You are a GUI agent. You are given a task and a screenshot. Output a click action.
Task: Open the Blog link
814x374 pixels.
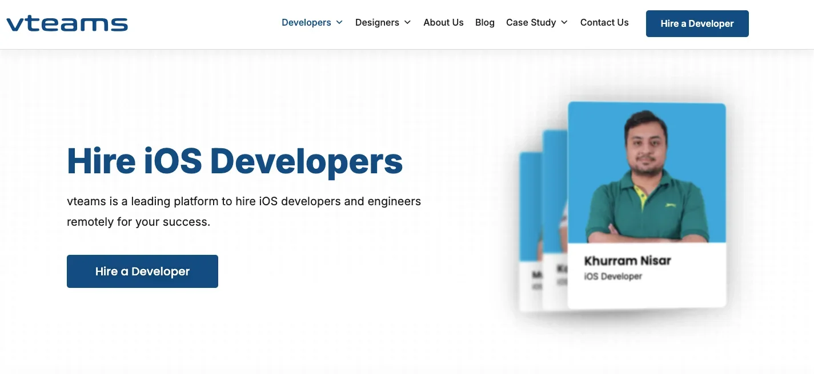coord(484,23)
